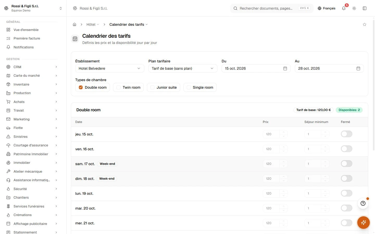Open the Plan tarifaire dropdown
This screenshot has height=234, width=375.
click(183, 68)
